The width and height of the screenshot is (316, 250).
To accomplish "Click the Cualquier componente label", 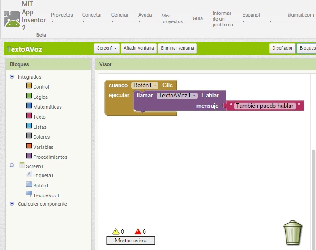I will coord(43,204).
